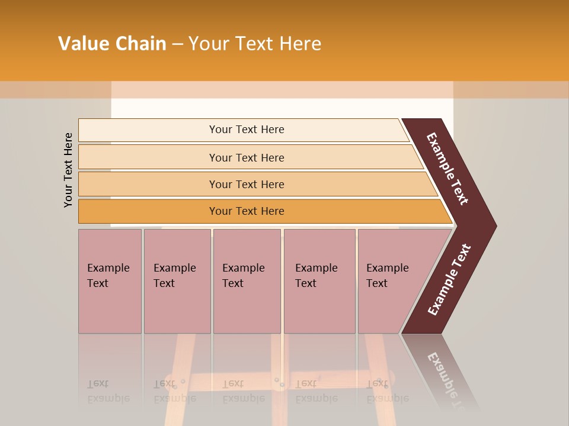Select the second pink 'Example Text' box
This screenshot has height=426, width=569.
click(x=177, y=281)
